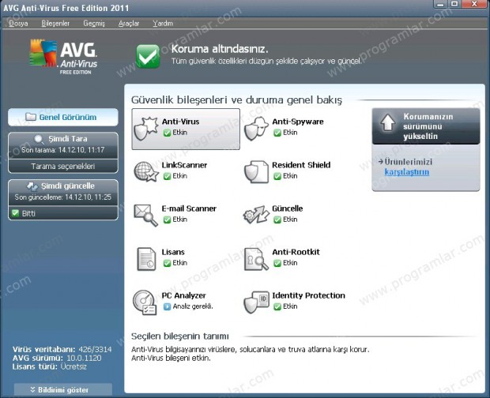Click the Virüs veritabanı 426/3314 text
Screen dimensions: 490x398
coord(62,349)
